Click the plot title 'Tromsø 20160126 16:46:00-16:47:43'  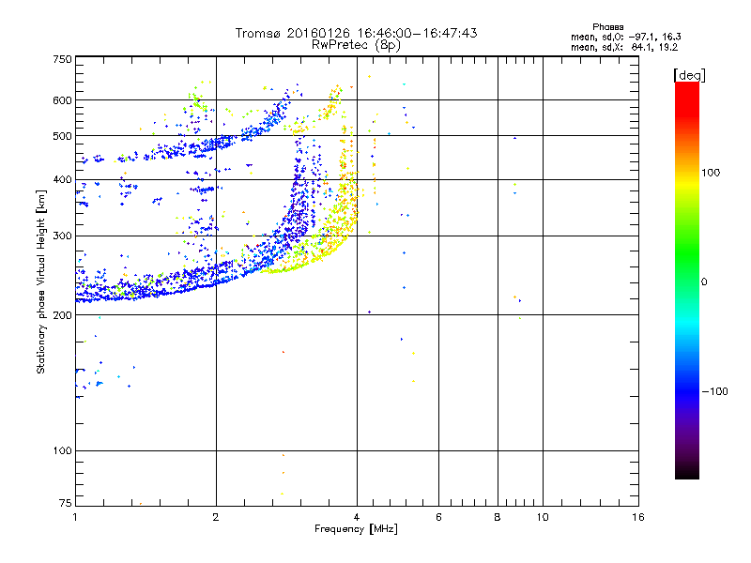click(x=356, y=33)
